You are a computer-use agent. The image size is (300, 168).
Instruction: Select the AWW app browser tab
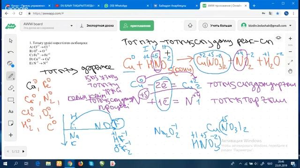(225, 6)
